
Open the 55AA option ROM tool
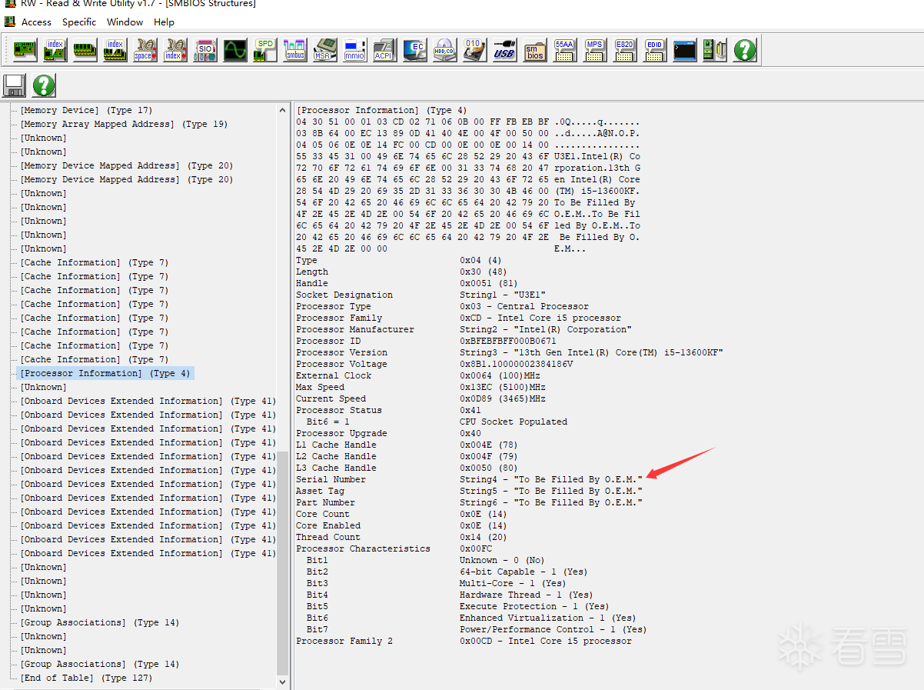(564, 51)
